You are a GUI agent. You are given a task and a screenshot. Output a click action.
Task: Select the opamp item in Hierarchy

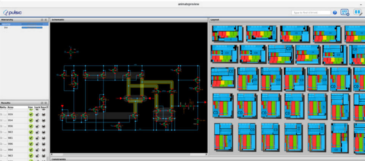(6, 24)
